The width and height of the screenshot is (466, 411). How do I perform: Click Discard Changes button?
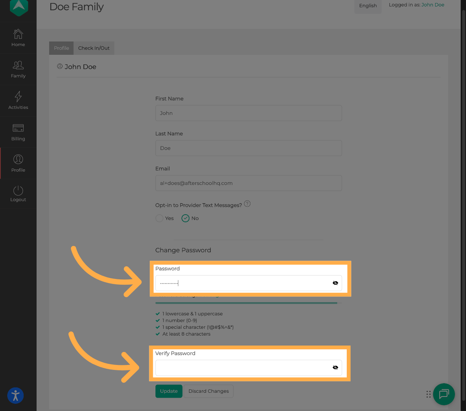click(x=208, y=391)
